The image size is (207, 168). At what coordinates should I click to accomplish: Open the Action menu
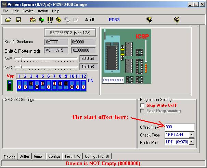[x=43, y=11]
